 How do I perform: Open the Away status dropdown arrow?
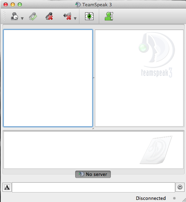[22, 19]
